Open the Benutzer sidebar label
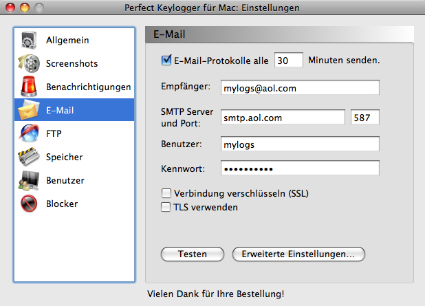425x306 pixels. click(65, 180)
